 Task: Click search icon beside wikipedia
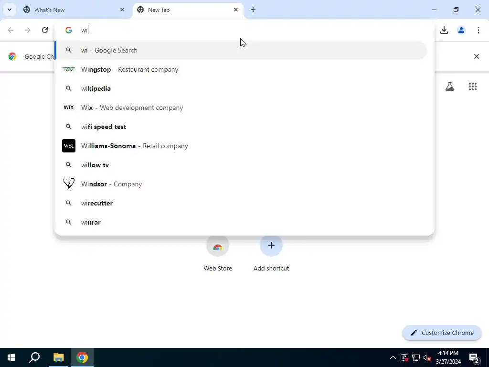tap(69, 88)
